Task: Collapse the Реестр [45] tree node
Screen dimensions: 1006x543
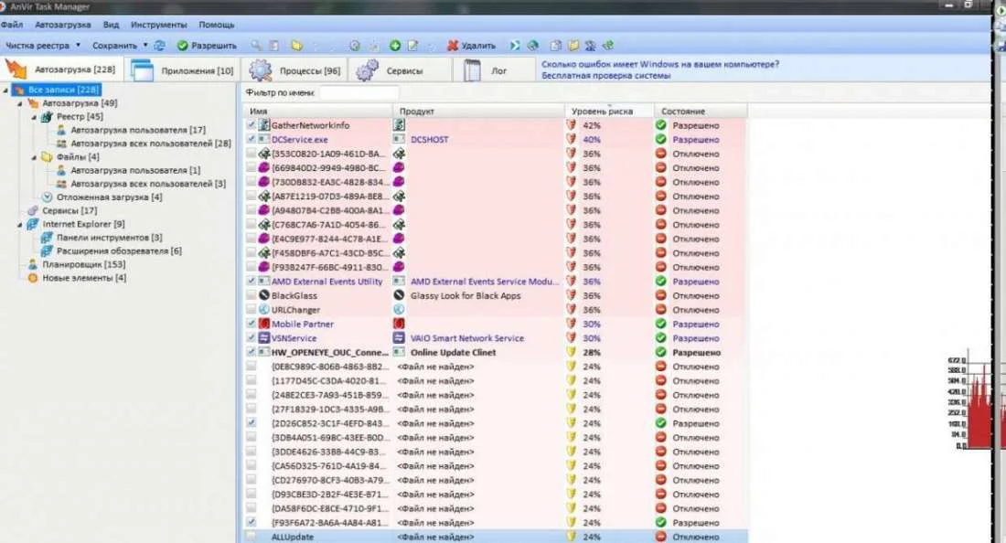Action: point(34,117)
